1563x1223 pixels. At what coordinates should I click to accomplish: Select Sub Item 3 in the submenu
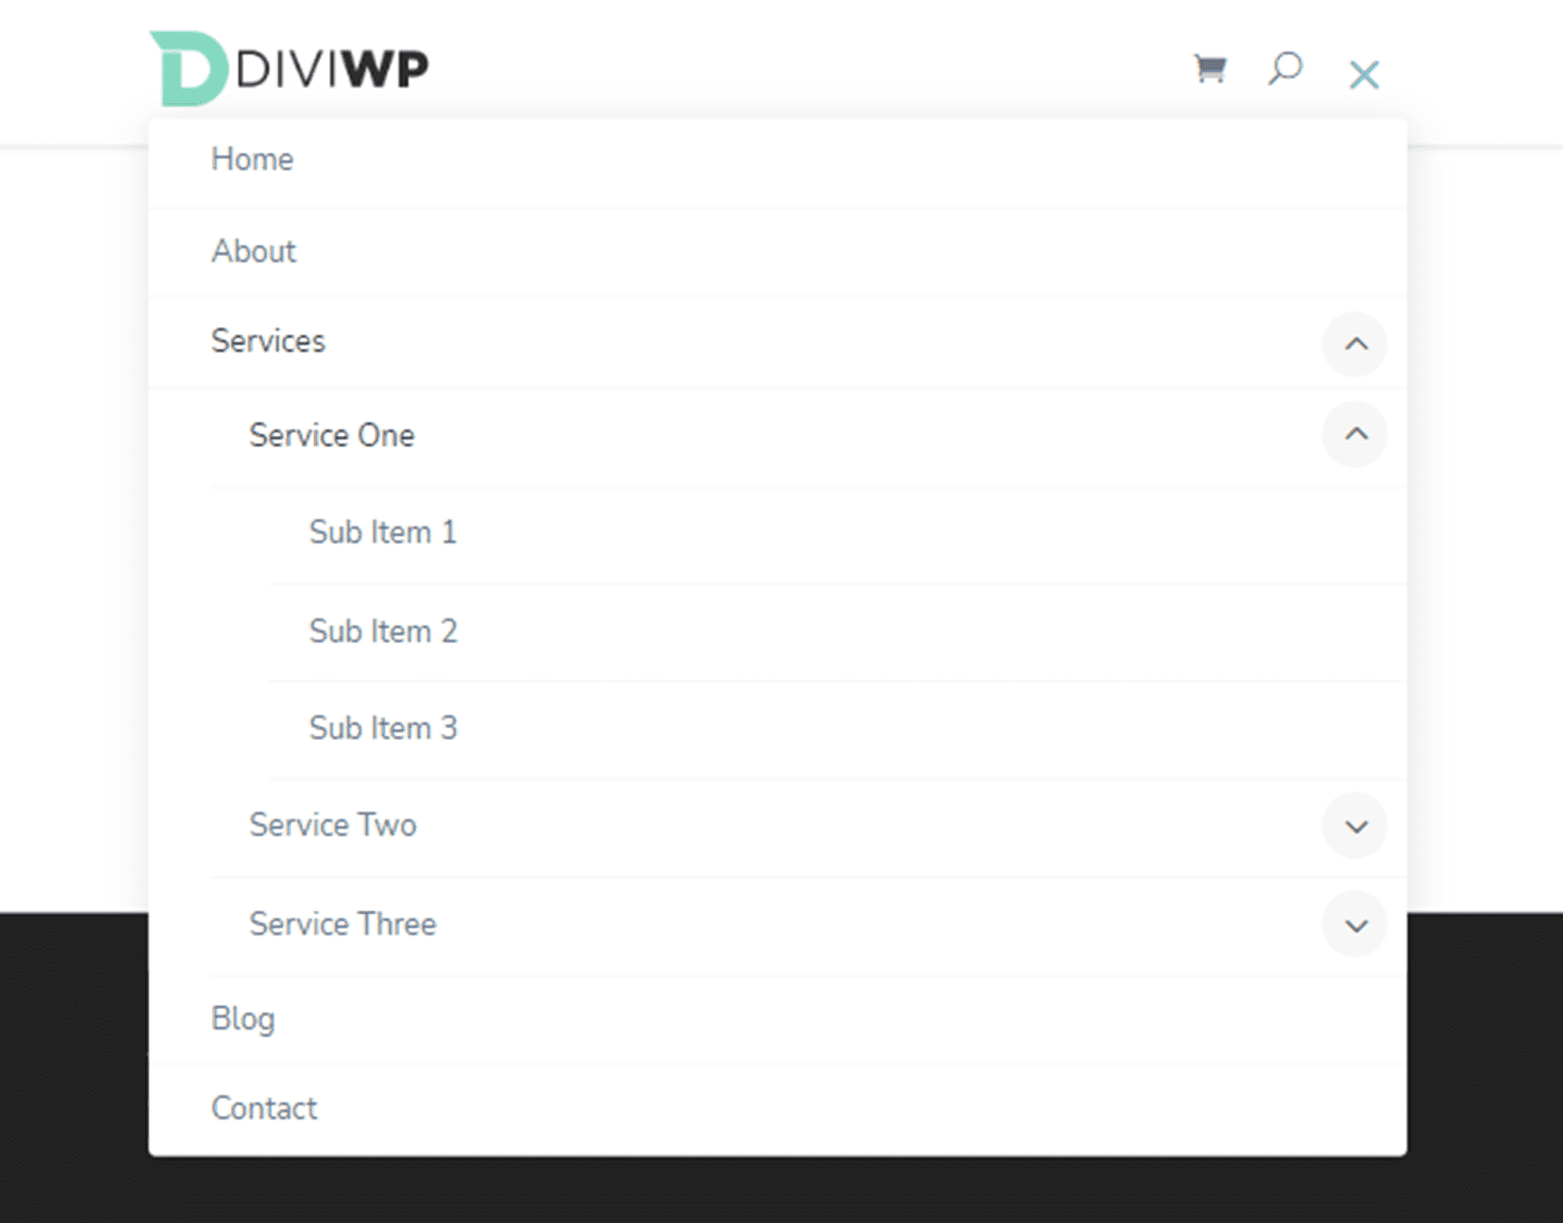pos(384,729)
